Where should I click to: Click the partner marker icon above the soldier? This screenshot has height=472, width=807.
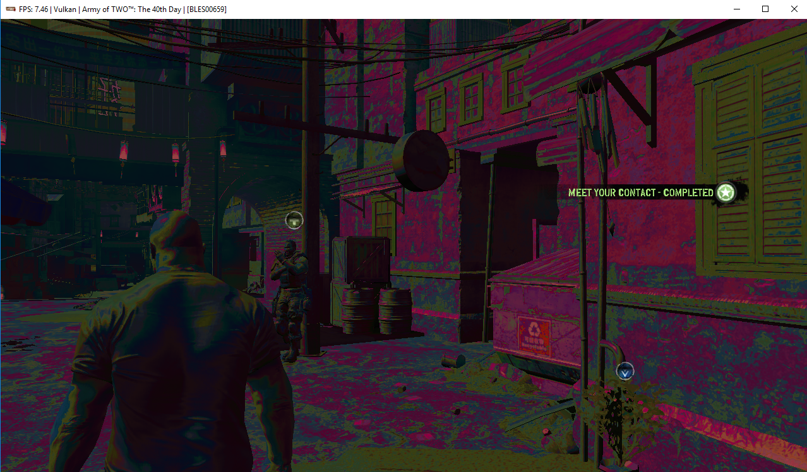coord(294,220)
